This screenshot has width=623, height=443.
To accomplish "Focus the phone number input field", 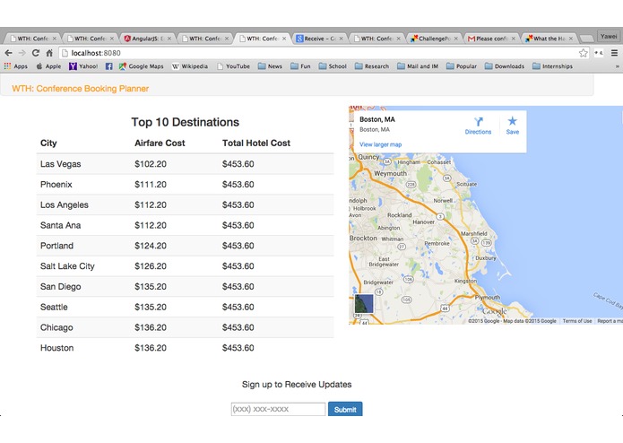I will [x=278, y=409].
